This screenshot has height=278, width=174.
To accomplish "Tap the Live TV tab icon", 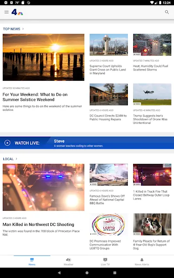I will click(105, 260).
